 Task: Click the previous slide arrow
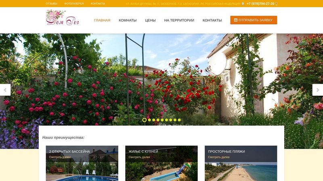[5, 90]
